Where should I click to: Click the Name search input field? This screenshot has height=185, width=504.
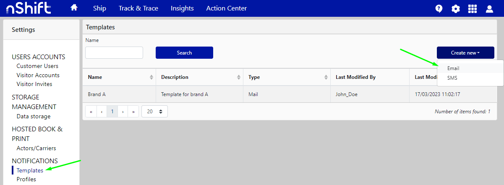114,52
